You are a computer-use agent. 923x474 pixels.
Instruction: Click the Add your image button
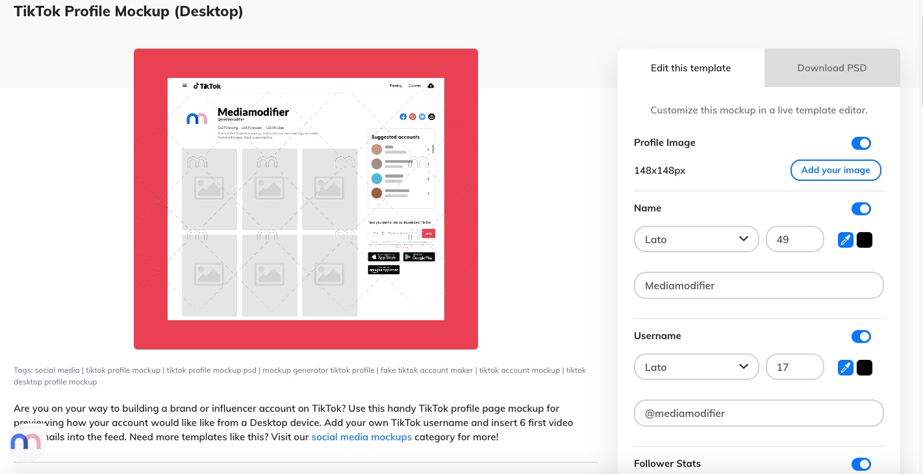(835, 170)
